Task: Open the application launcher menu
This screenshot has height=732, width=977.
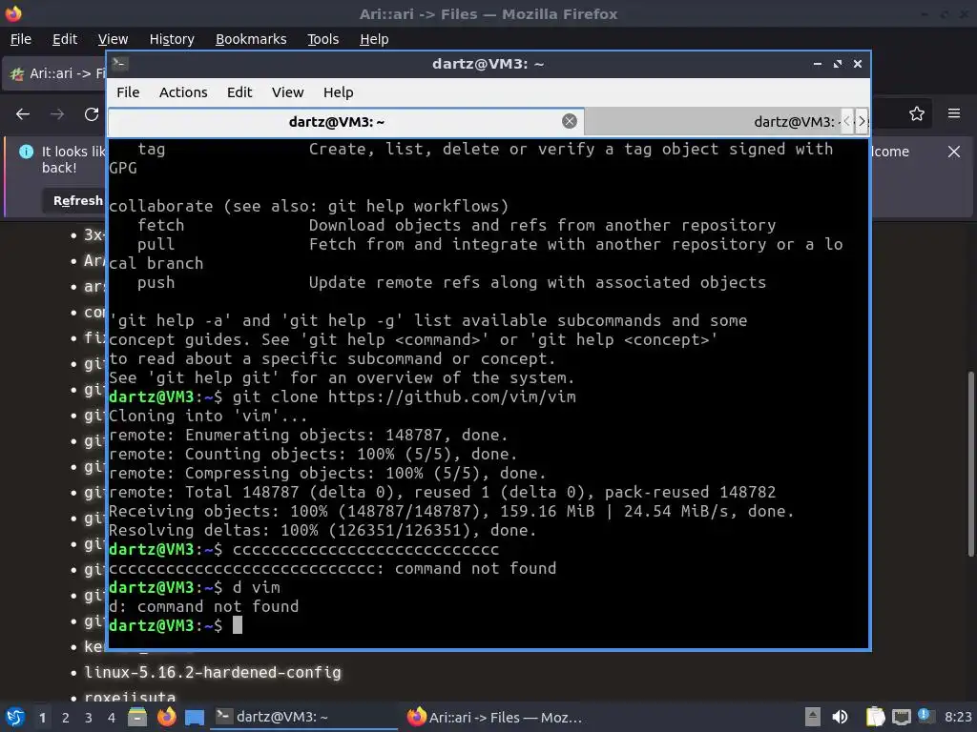Action: pos(15,717)
